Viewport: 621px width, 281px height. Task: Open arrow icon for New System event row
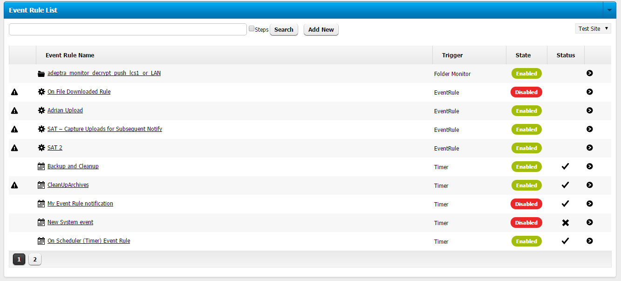[x=589, y=222]
